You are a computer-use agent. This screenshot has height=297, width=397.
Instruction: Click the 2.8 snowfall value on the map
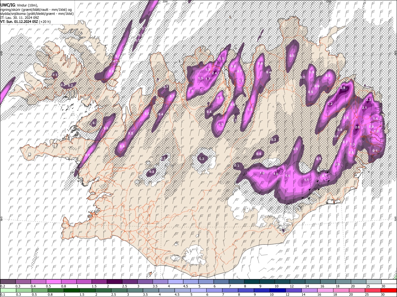(357, 127)
